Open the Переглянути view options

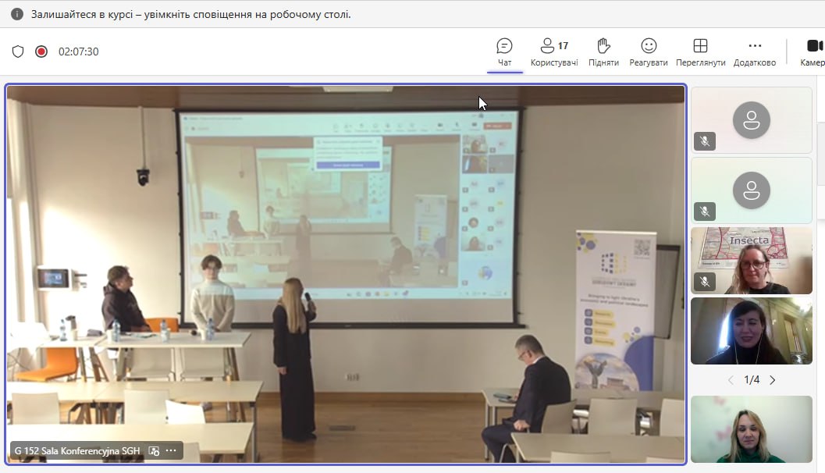[700, 52]
